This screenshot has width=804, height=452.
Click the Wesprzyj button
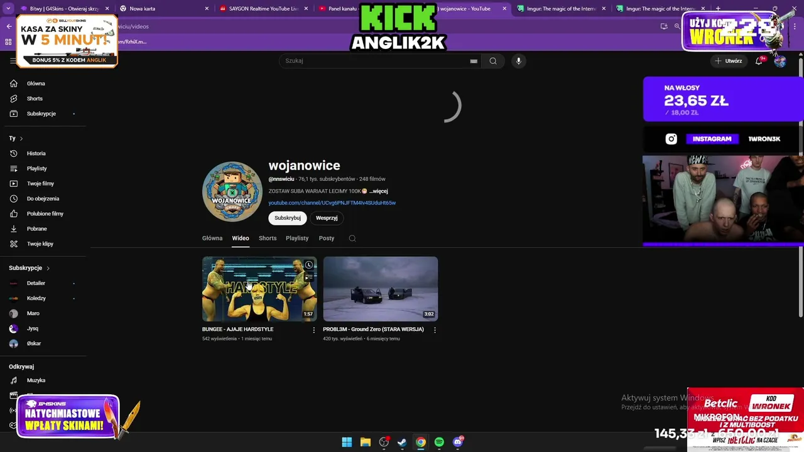click(327, 218)
